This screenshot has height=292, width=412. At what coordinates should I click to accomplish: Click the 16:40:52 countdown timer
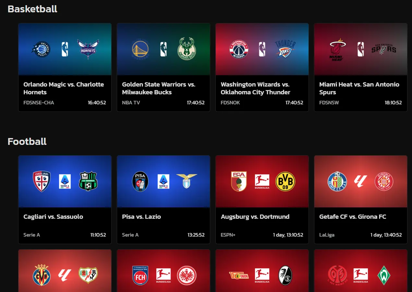(97, 103)
